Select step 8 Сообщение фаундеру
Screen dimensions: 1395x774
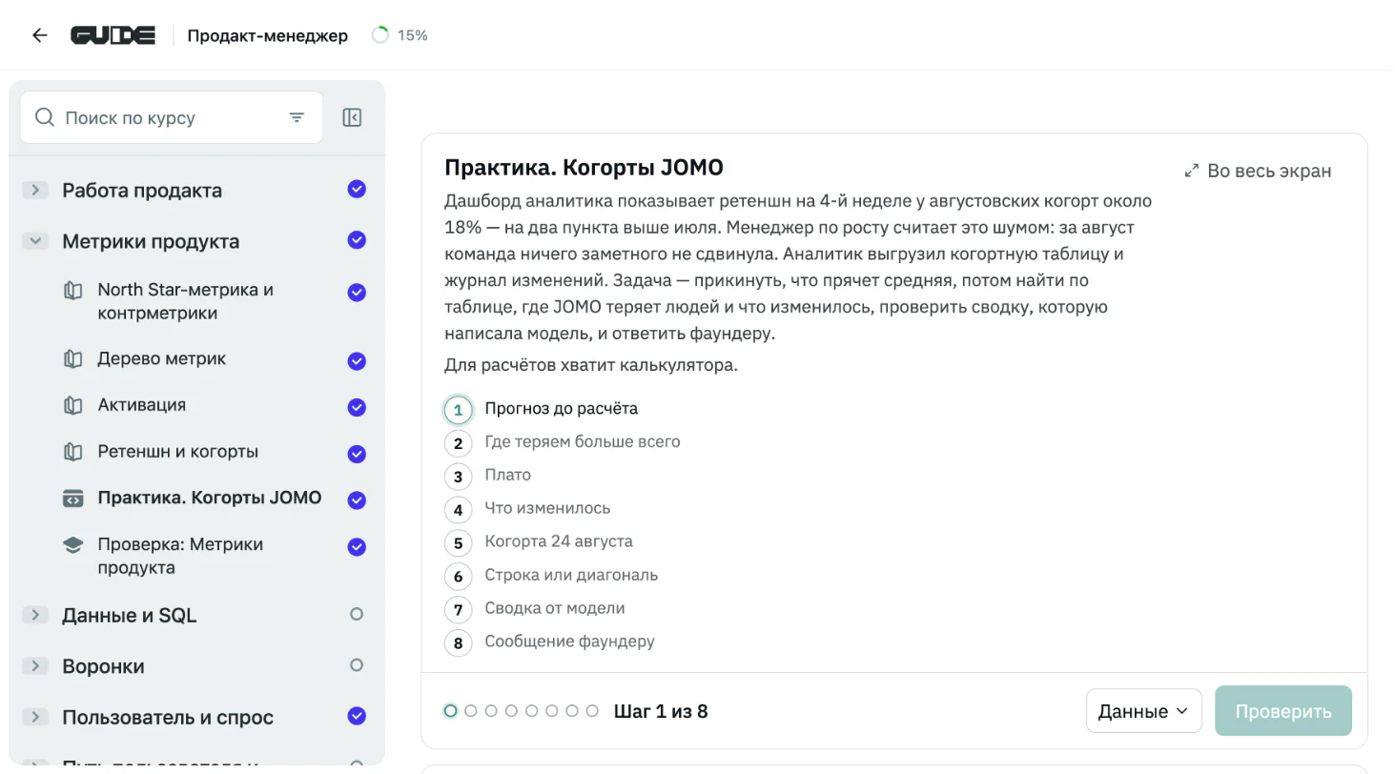[549, 642]
